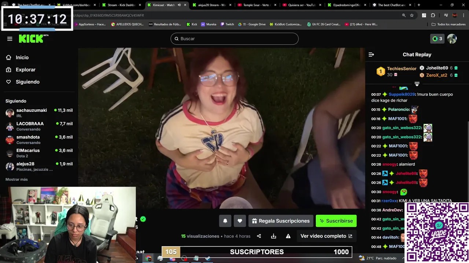Open the KickBot: Customiza... bookmark

[286, 24]
